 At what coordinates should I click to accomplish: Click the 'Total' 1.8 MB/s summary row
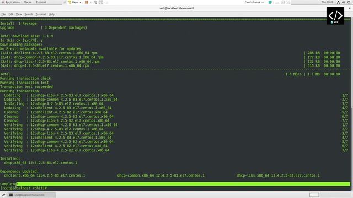point(170,74)
